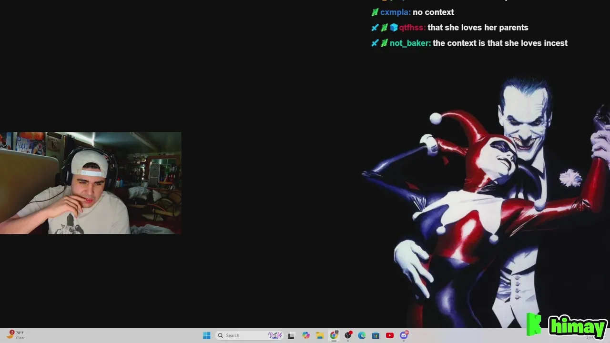
Task: Click username not_baker in chat
Action: tap(410, 43)
